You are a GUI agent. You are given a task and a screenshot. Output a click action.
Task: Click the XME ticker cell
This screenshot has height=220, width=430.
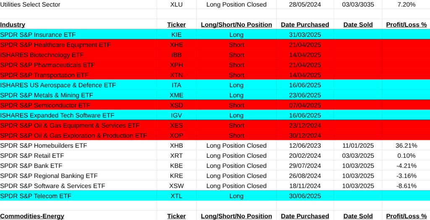click(176, 95)
